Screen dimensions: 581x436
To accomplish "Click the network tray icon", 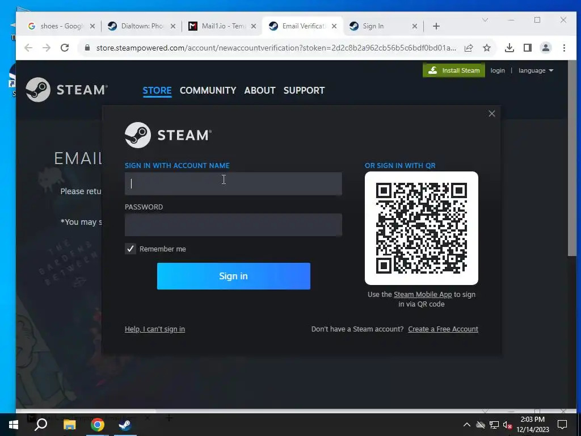I will 494,425.
